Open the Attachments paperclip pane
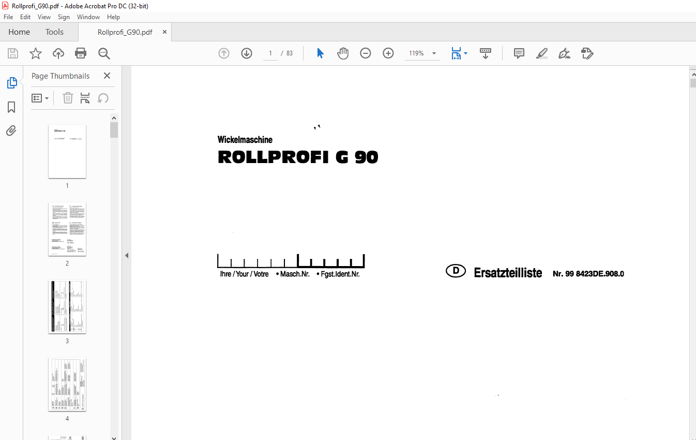The height and width of the screenshot is (440, 696). 11,131
